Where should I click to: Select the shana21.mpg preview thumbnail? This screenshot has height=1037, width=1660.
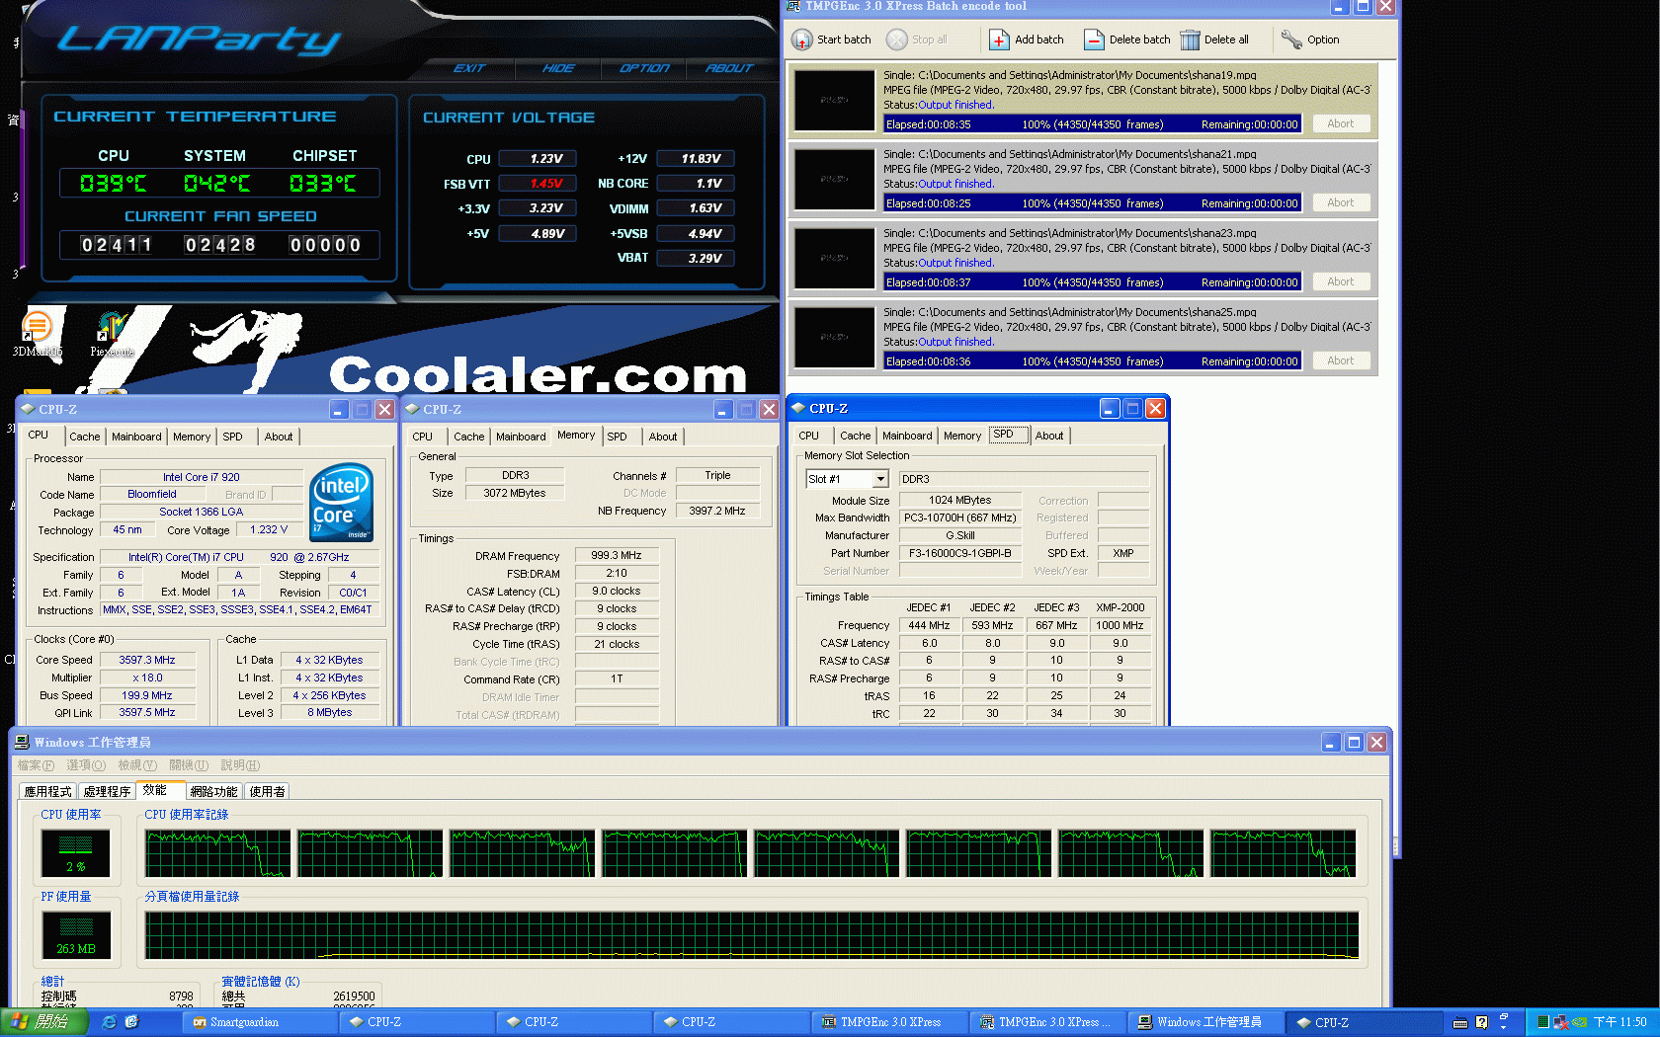pyautogui.click(x=835, y=179)
